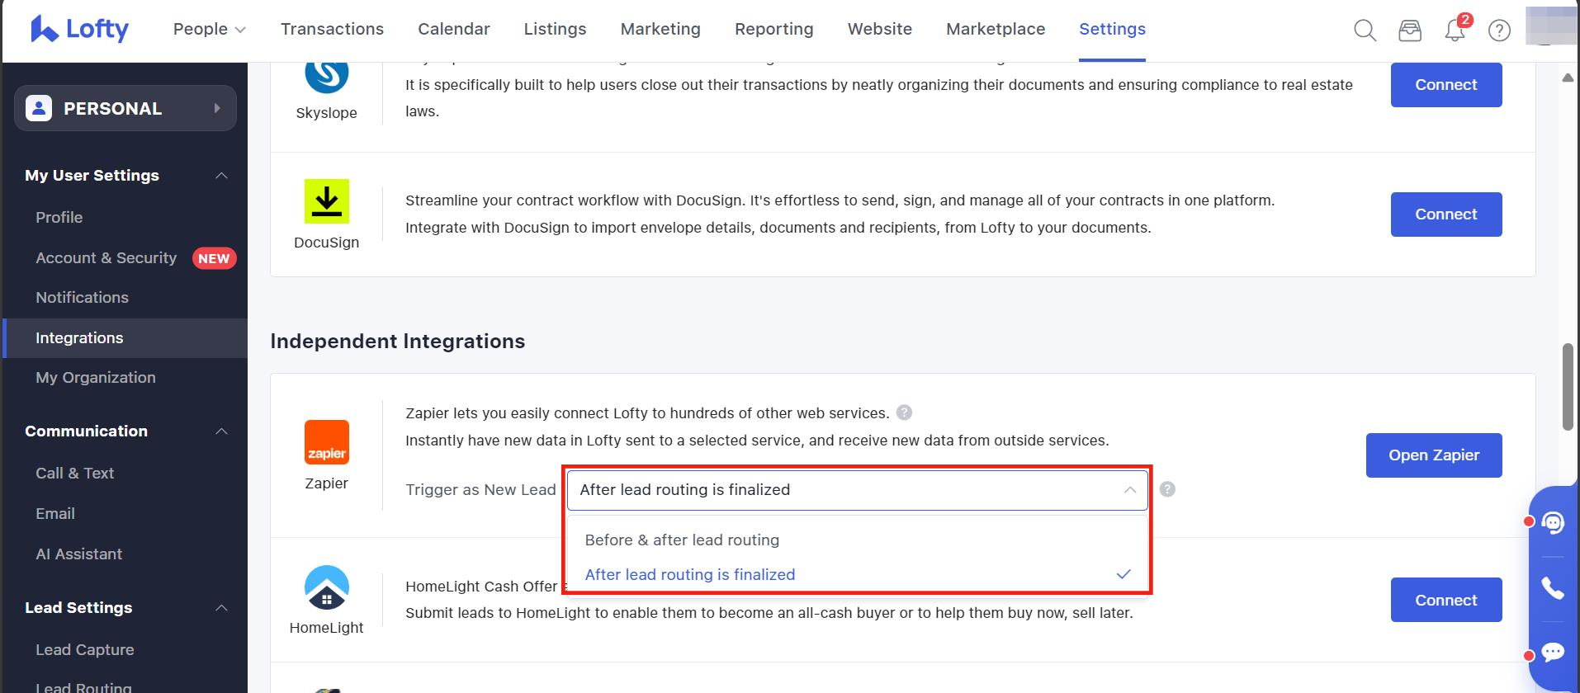Click the vertical page scrollbar
1580x693 pixels.
pos(1567,386)
